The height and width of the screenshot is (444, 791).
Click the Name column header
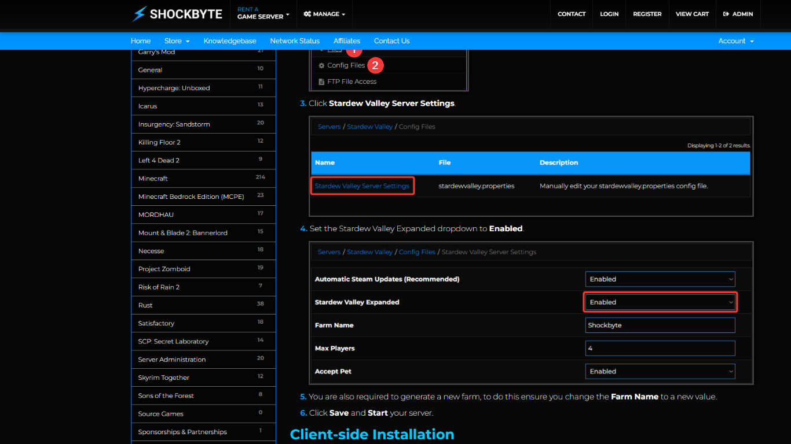tap(325, 163)
